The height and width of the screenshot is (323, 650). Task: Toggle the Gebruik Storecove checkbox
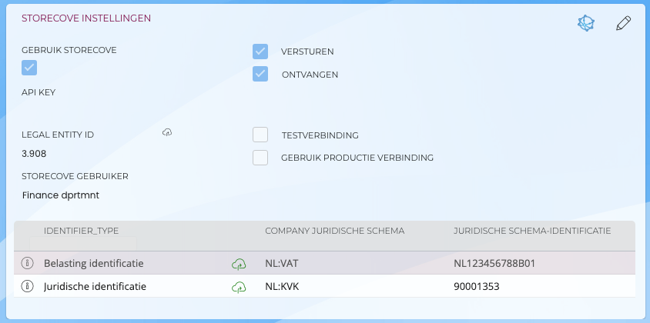coord(29,68)
